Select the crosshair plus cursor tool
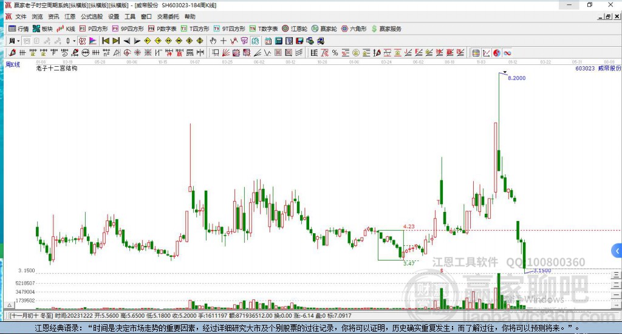 click(x=224, y=41)
